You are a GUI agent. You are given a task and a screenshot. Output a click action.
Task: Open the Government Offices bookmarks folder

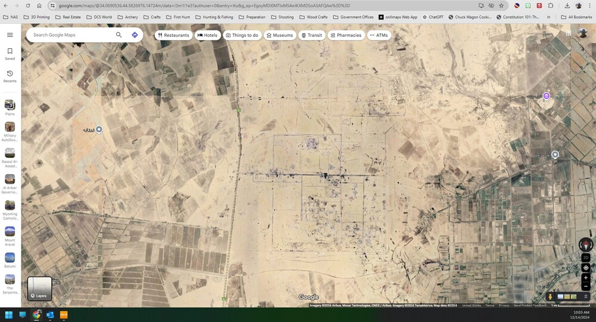[353, 17]
